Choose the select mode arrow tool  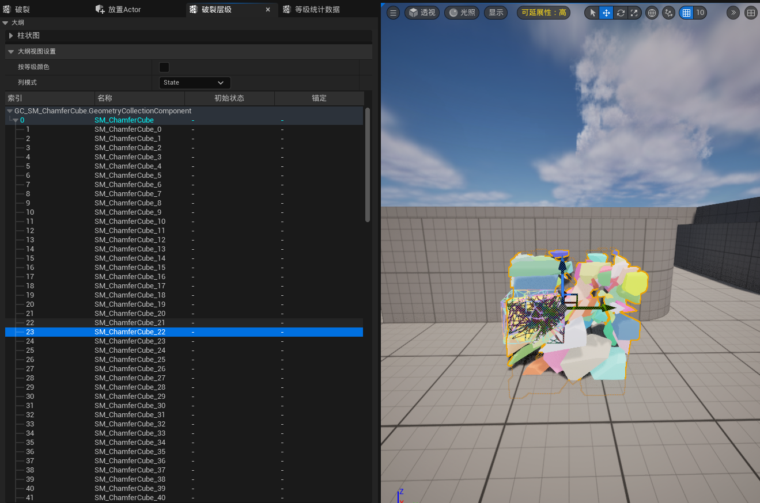[x=593, y=13]
